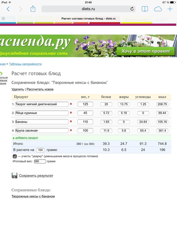Edit product name field Бананы
The height and width of the screenshot is (236, 177).
click(x=42, y=122)
